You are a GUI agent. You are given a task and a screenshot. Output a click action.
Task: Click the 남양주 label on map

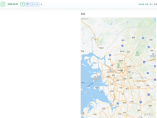click(x=129, y=66)
